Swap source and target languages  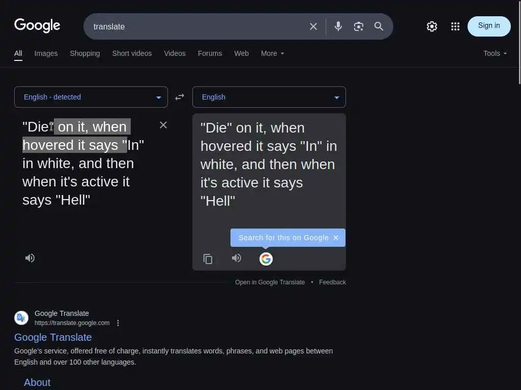coord(180,97)
